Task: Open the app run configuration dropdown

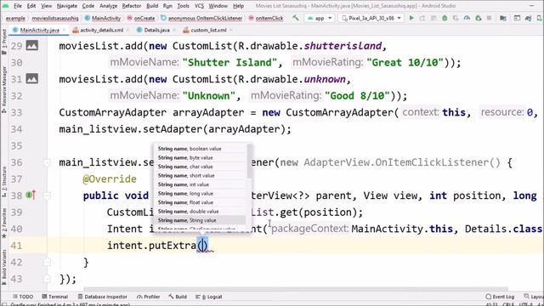Action: [x=320, y=18]
